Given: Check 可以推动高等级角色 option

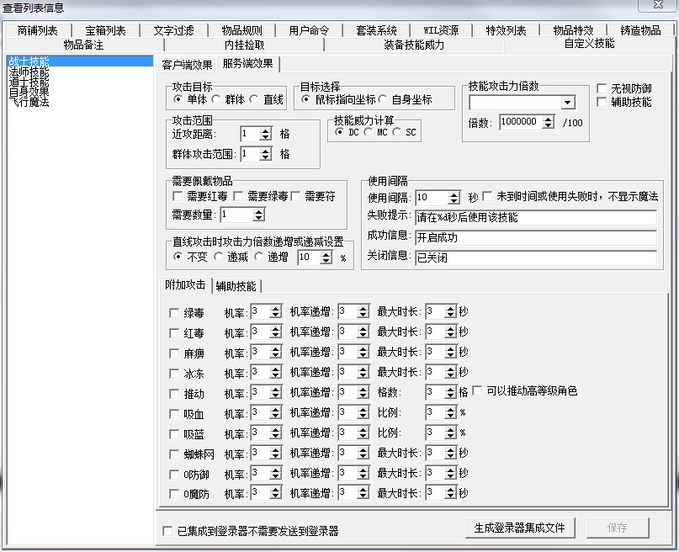Looking at the screenshot, I should pyautogui.click(x=477, y=391).
